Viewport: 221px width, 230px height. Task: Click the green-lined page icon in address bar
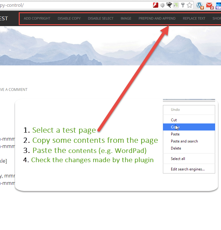pyautogui.click(x=176, y=5)
